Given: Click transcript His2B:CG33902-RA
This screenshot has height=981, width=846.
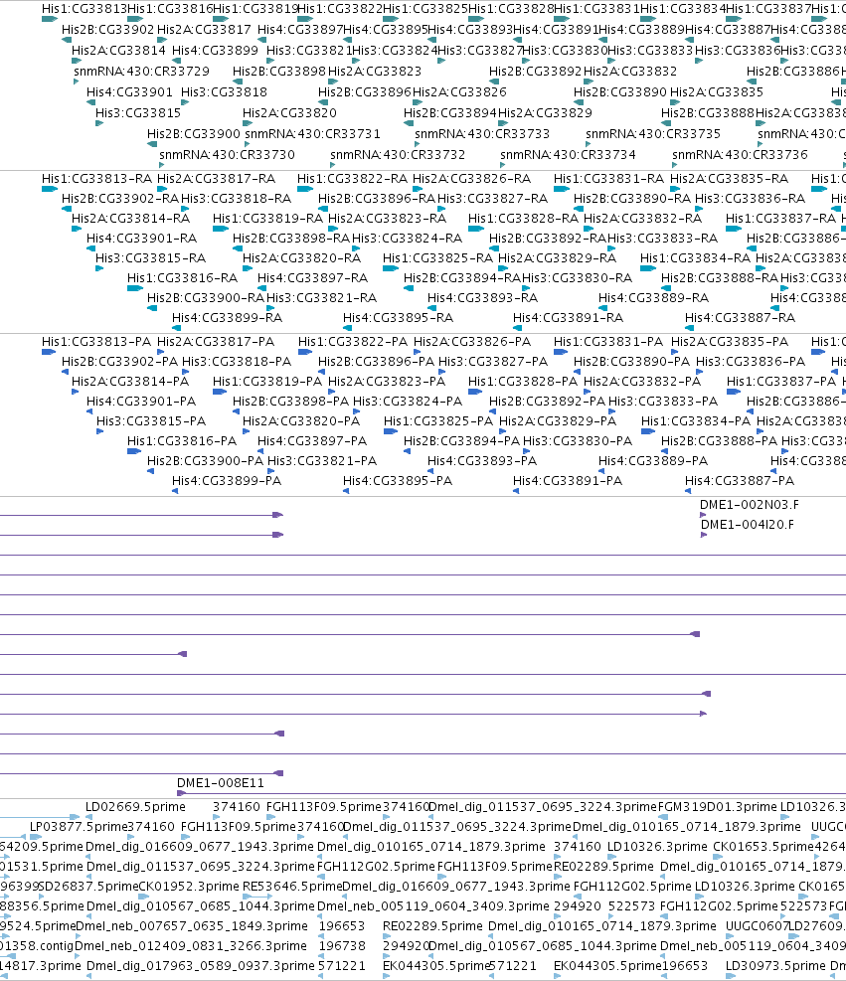Looking at the screenshot, I should pos(120,199).
